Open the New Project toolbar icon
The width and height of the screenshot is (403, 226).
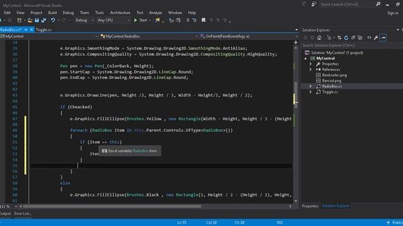tap(20, 20)
